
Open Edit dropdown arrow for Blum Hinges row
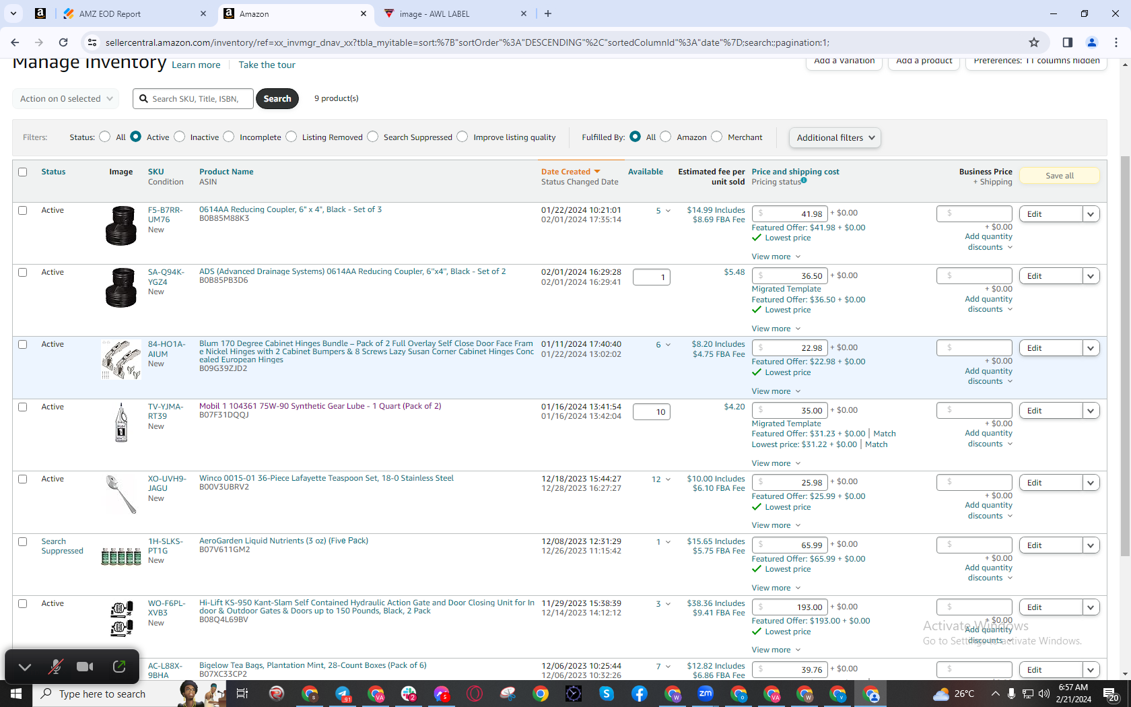[1091, 348]
